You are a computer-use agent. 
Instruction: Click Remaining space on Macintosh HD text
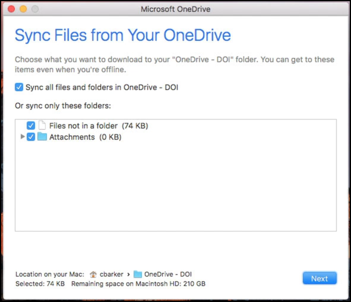click(x=138, y=284)
